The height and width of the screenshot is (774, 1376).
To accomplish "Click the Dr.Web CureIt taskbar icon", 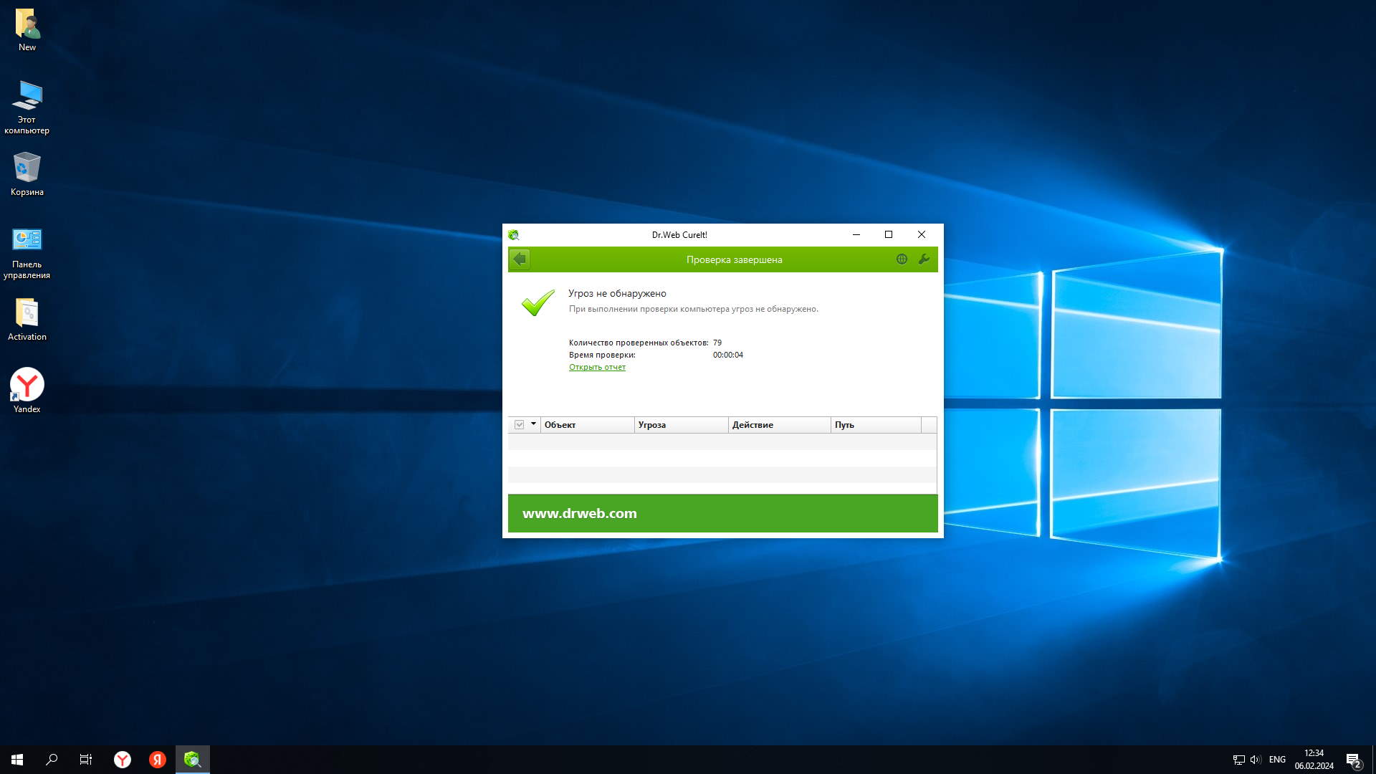I will (192, 760).
